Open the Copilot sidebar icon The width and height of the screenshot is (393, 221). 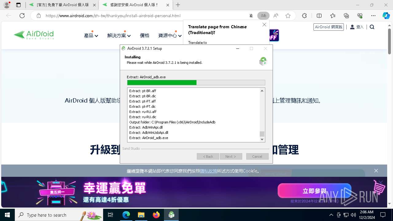tap(386, 16)
